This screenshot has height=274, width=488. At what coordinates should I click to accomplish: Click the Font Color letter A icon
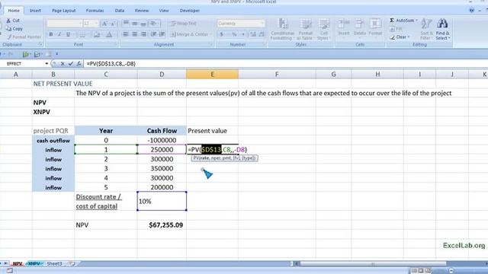click(x=109, y=34)
